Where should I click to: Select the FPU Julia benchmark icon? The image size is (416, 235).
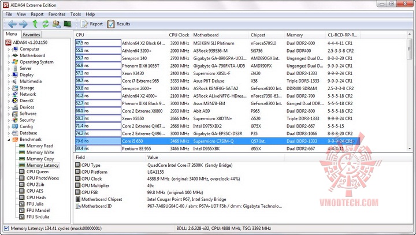point(22,204)
